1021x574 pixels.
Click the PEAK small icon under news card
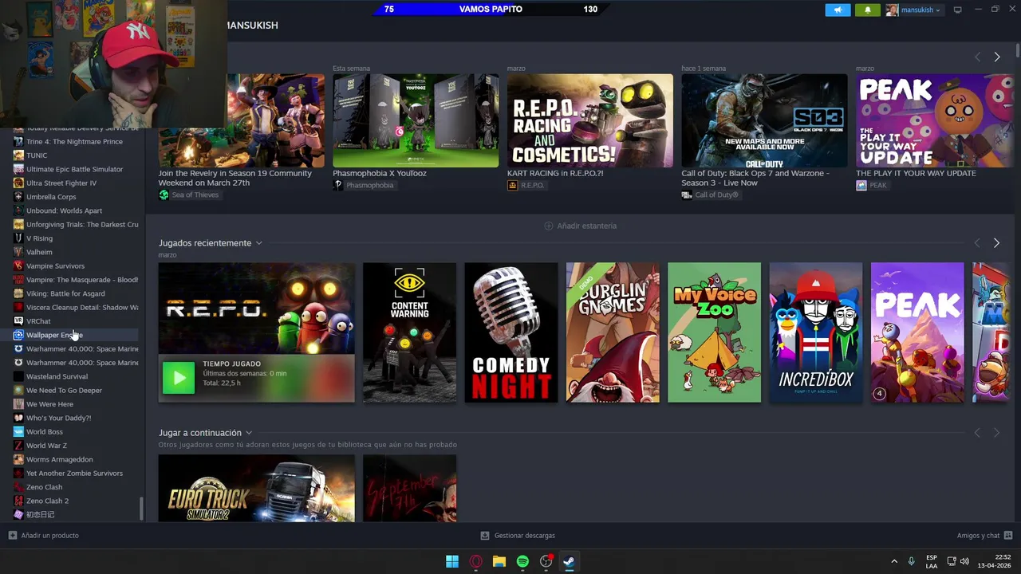pyautogui.click(x=861, y=185)
